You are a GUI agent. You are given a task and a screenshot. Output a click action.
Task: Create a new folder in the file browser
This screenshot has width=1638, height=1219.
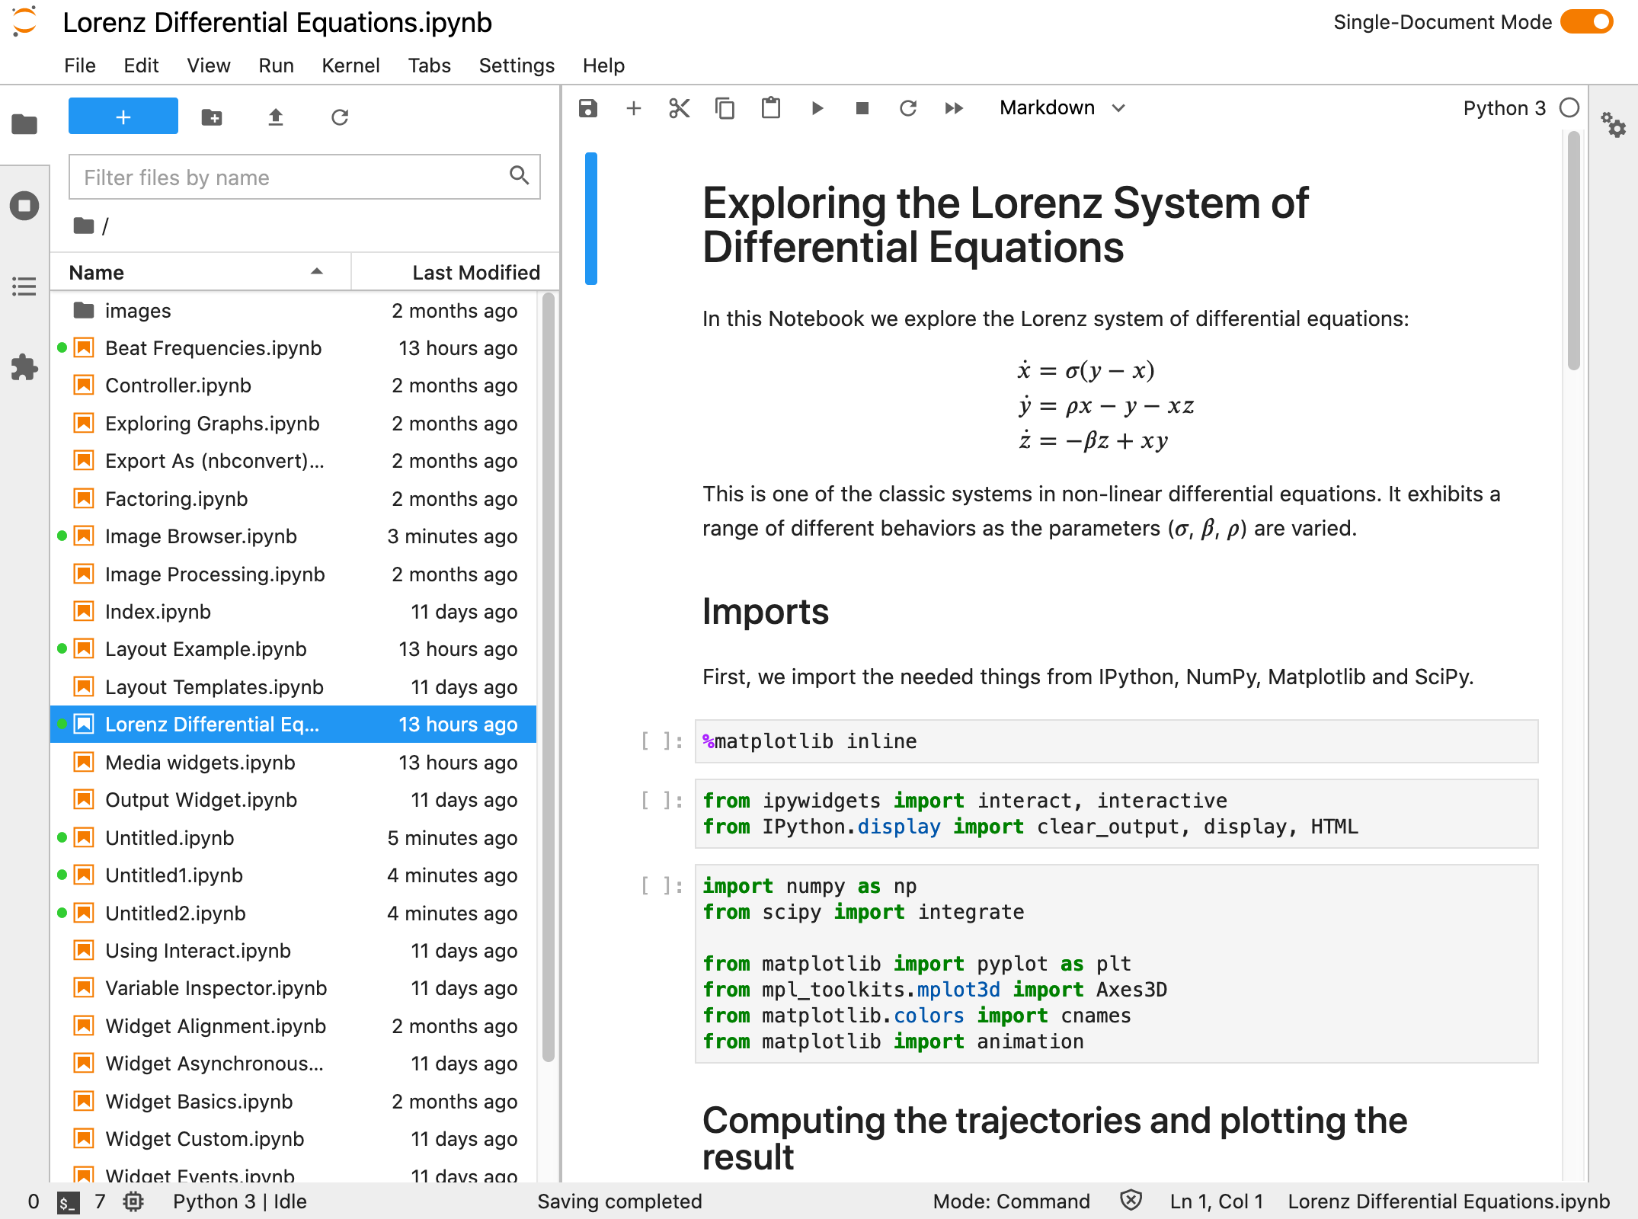coord(212,117)
